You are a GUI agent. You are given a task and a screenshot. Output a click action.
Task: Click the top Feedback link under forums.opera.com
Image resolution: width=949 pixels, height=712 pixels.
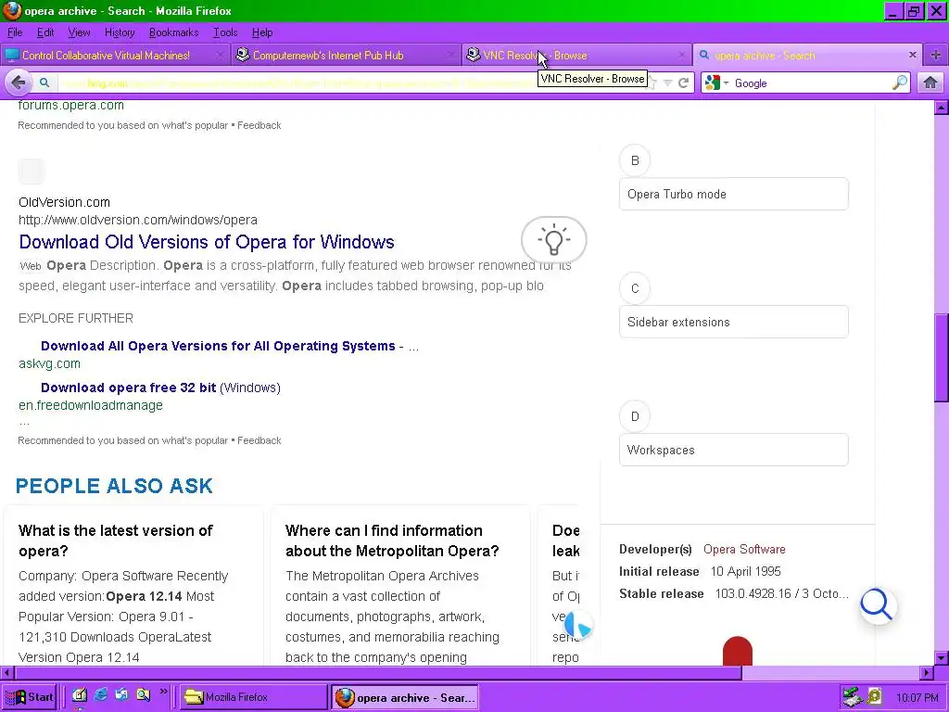coord(259,125)
